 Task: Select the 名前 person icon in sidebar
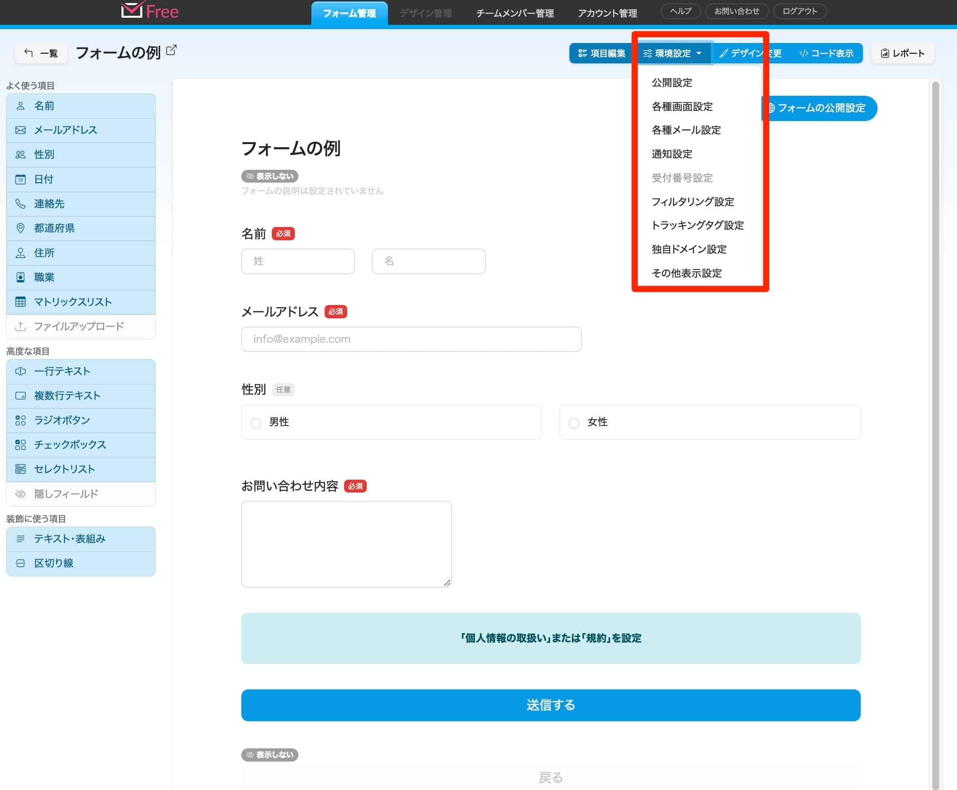[20, 106]
